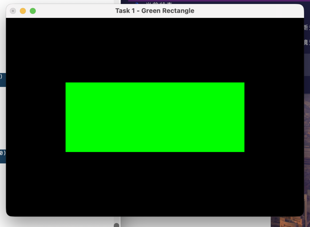
Task: Click the highlighted code line ending in "0)"
Action: tap(3, 153)
